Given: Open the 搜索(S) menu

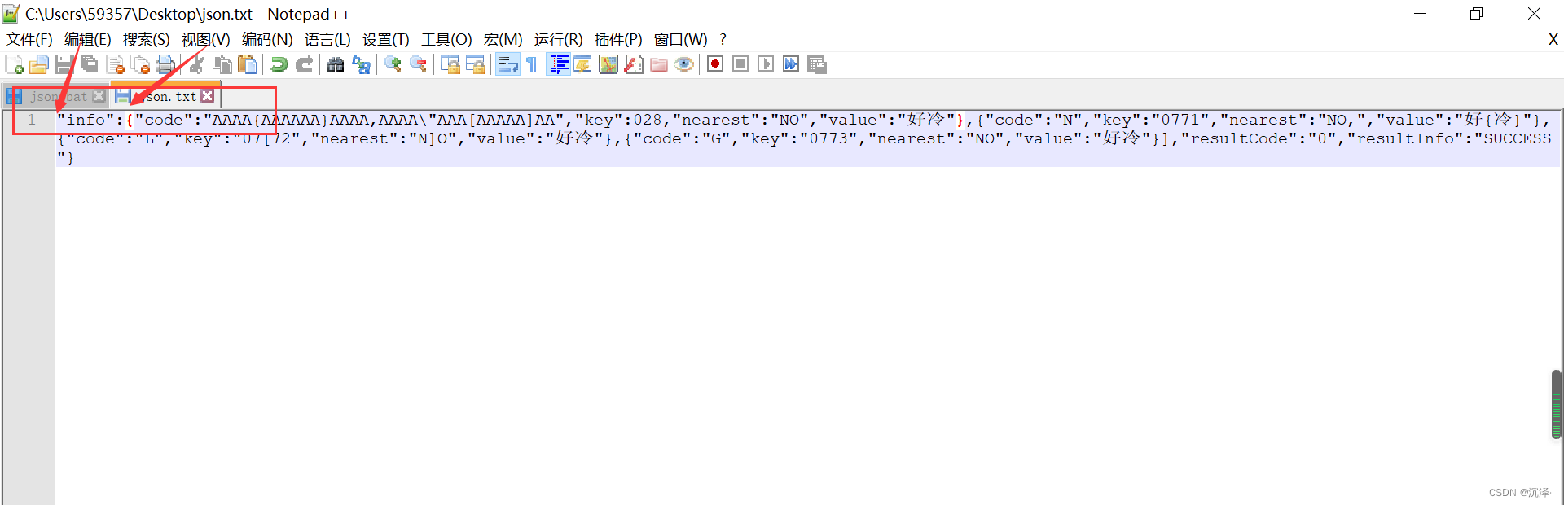Looking at the screenshot, I should [x=147, y=39].
